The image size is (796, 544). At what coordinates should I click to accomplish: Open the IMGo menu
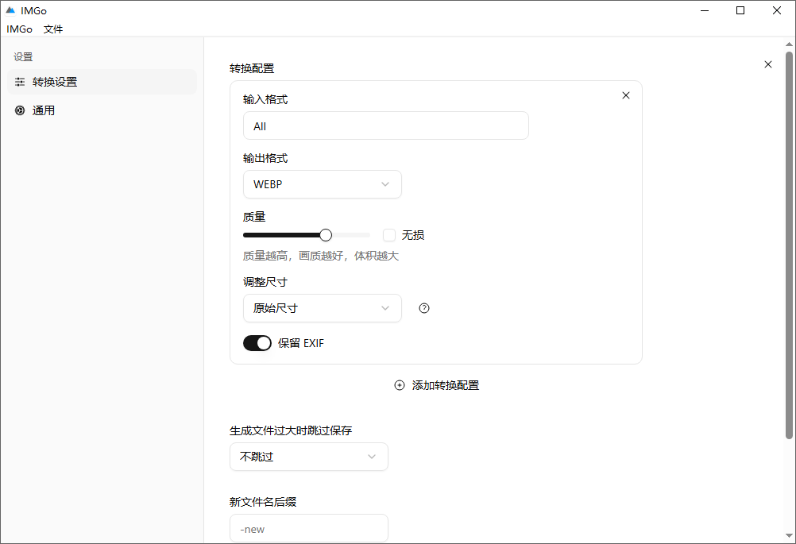pyautogui.click(x=19, y=29)
